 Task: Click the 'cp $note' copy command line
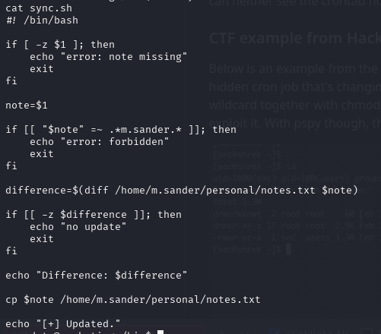coord(133,300)
